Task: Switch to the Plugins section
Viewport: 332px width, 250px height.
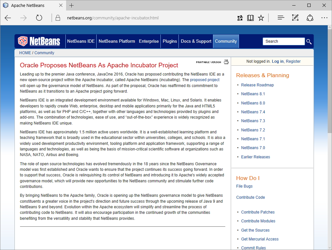Action: tap(170, 41)
